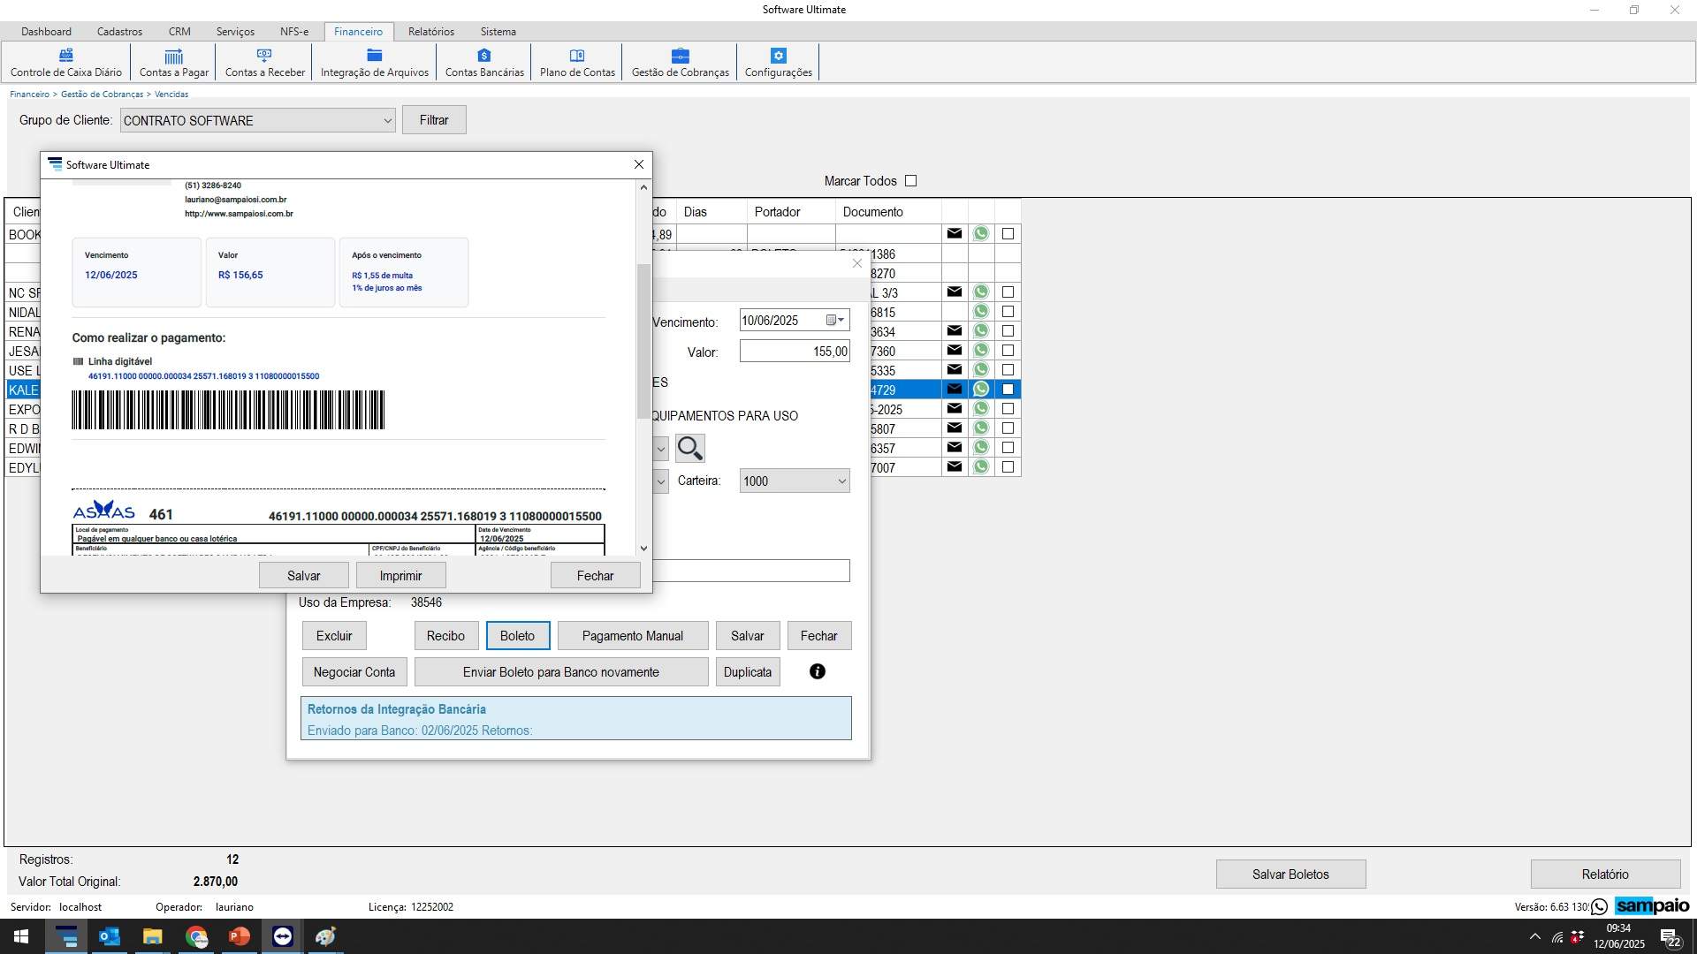The width and height of the screenshot is (1697, 954).
Task: Expand dropdown arrow beside magnifying glass
Action: pyautogui.click(x=660, y=449)
